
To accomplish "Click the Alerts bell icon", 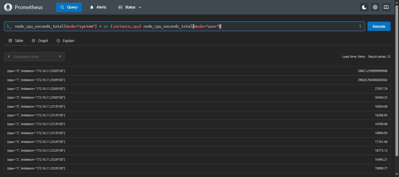I will [x=92, y=7].
